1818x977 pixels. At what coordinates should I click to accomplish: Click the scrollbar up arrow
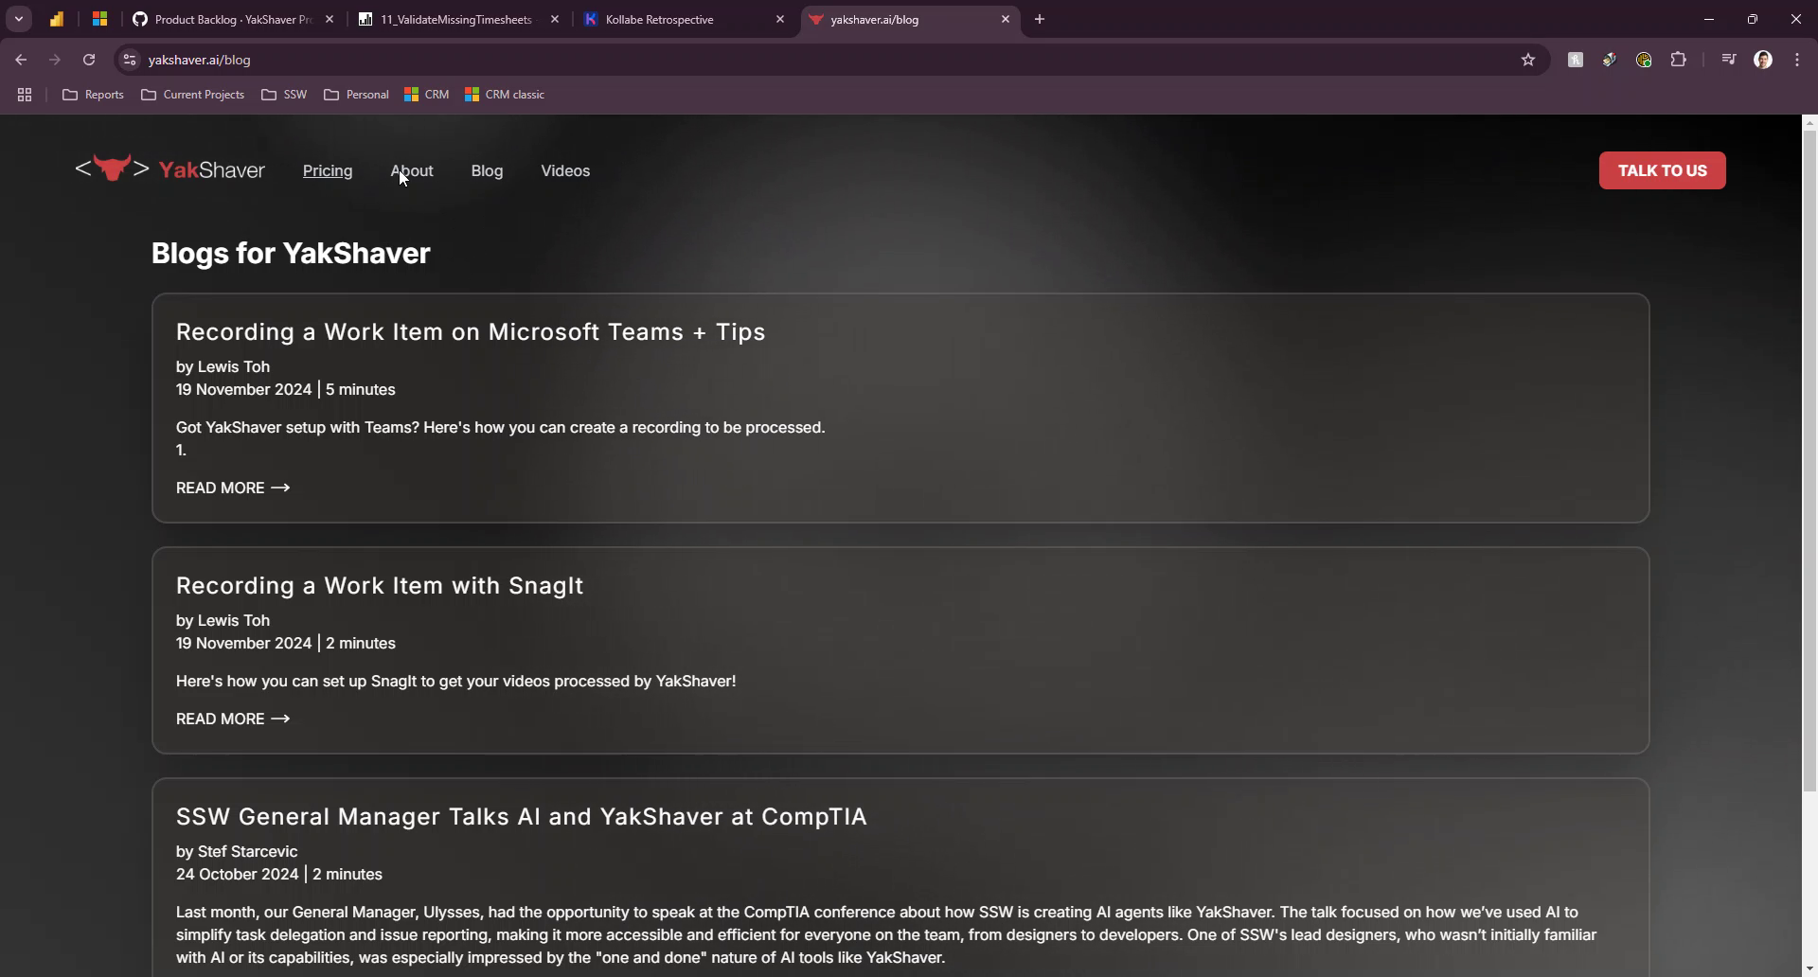1809,123
